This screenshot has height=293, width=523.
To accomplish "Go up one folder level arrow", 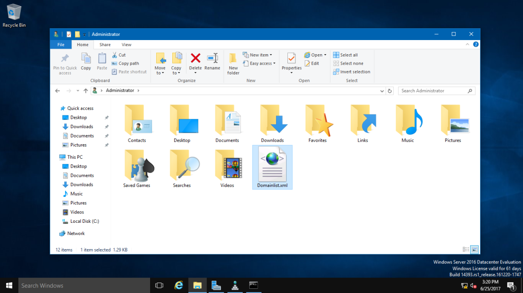I will pos(86,90).
